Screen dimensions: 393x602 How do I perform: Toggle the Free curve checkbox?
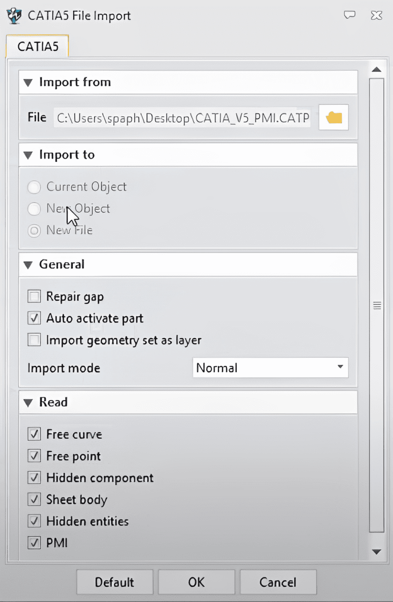34,434
